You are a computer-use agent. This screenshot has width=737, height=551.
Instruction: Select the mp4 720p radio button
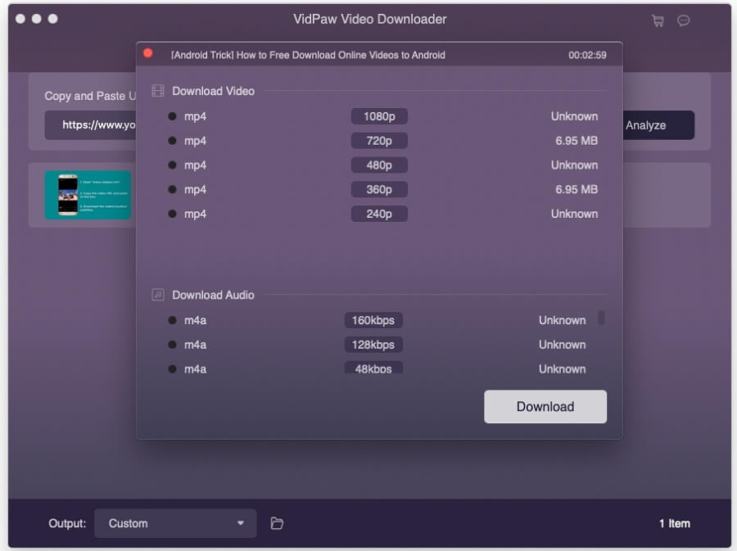tap(173, 141)
